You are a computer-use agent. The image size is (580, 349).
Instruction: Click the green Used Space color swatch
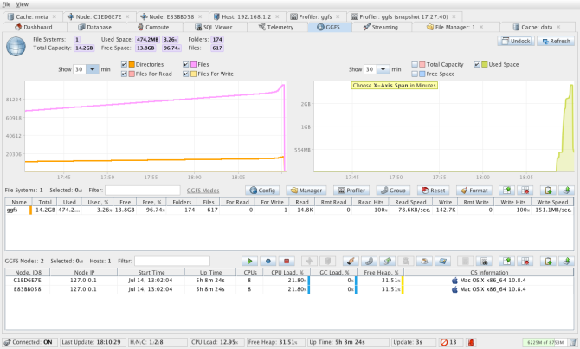pyautogui.click(x=485, y=64)
